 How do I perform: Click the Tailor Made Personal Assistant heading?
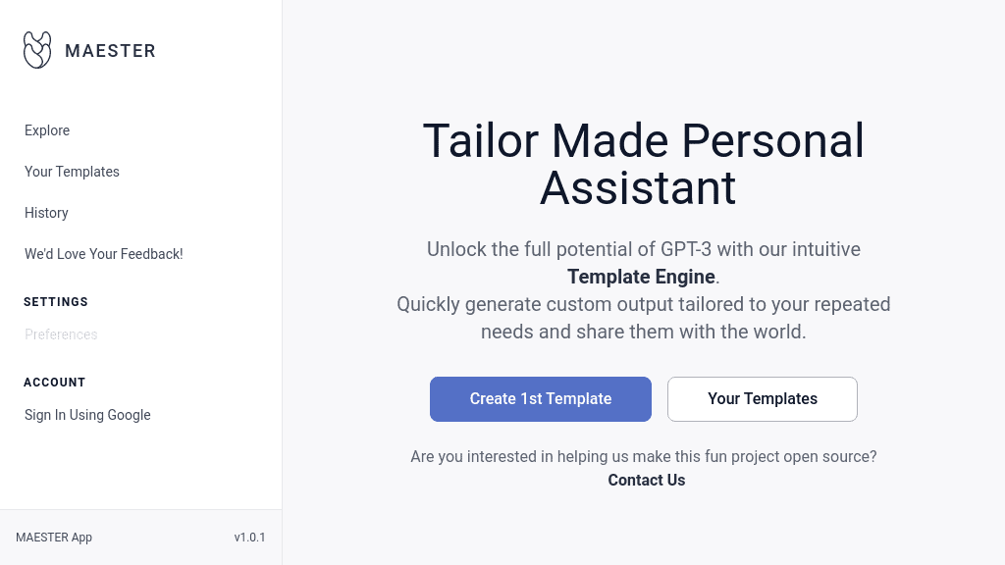coord(643,164)
